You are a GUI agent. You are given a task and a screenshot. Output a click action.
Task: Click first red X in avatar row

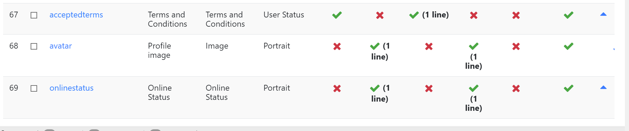click(337, 46)
